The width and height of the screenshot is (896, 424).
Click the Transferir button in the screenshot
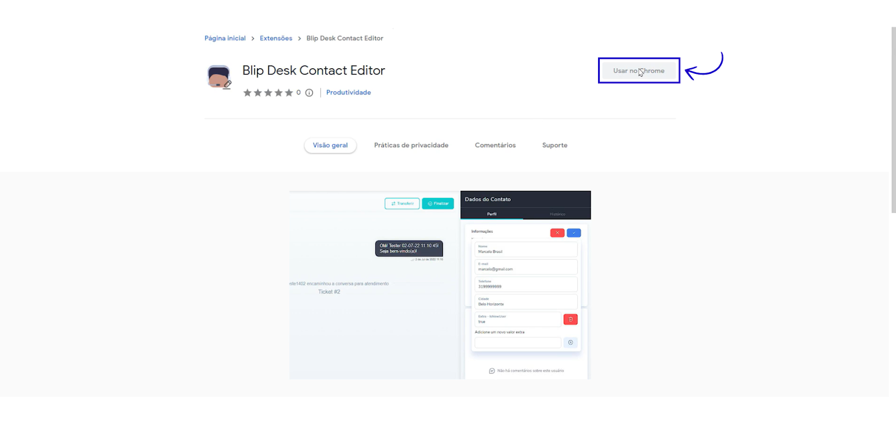coord(402,204)
